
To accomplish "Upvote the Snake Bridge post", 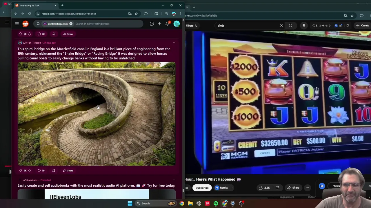I will pos(21,170).
